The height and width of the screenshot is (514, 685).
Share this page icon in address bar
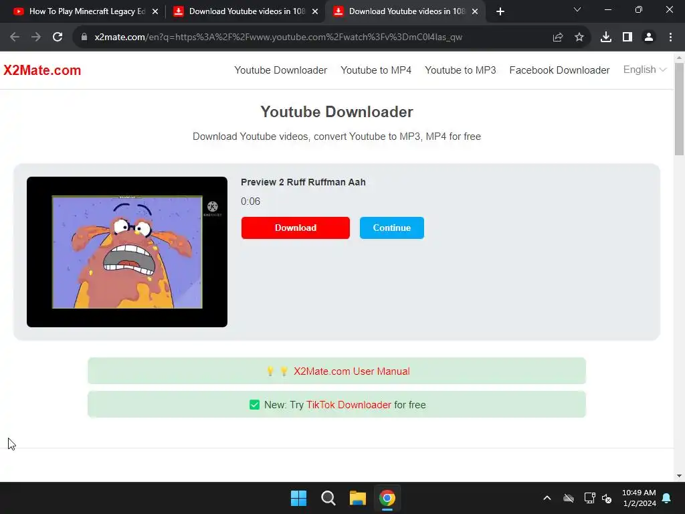(x=558, y=37)
